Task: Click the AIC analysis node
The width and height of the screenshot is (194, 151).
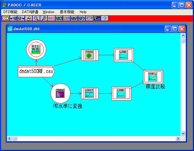Action: [x=36, y=49]
